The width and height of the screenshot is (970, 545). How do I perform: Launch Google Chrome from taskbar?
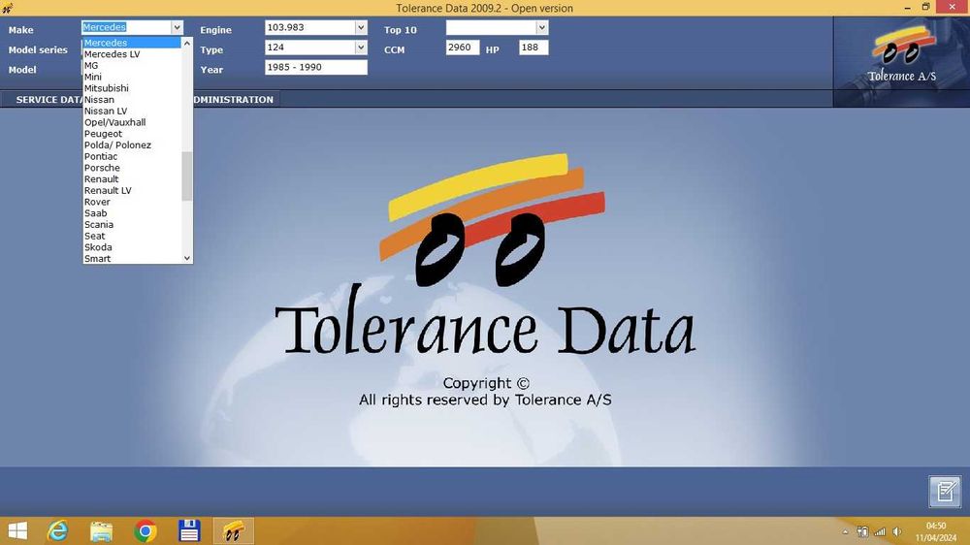145,530
